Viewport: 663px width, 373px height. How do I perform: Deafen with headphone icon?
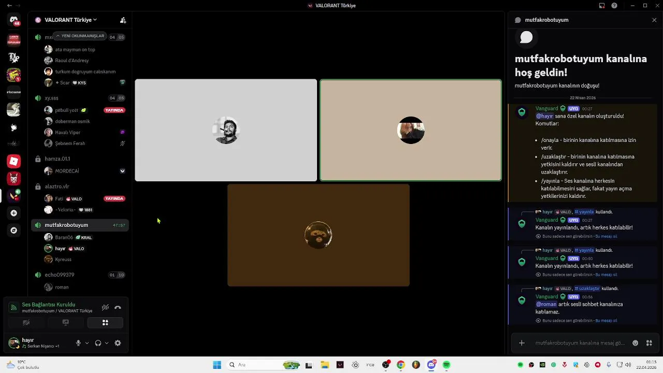(x=98, y=343)
